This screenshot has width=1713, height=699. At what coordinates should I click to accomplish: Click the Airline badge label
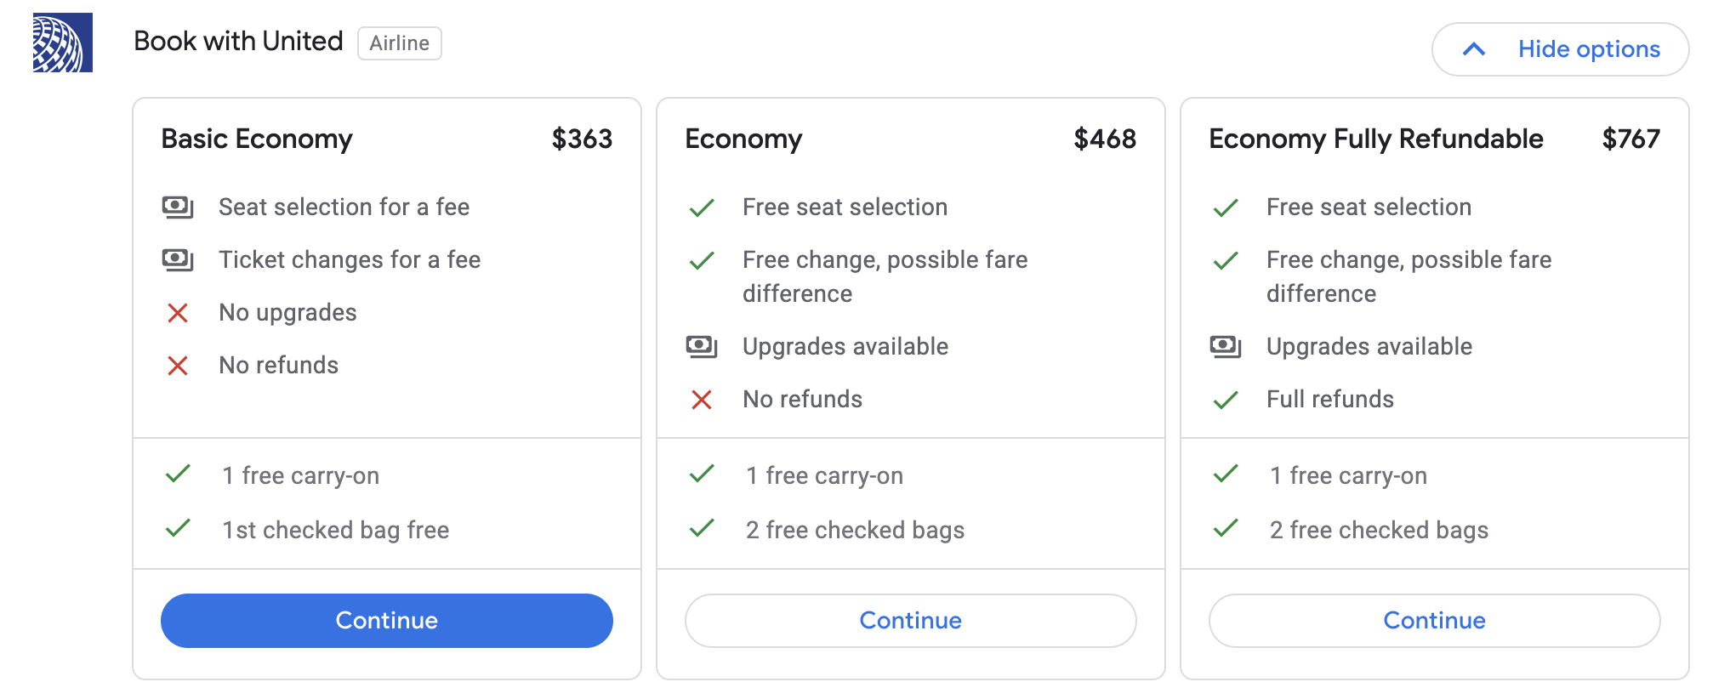click(400, 43)
